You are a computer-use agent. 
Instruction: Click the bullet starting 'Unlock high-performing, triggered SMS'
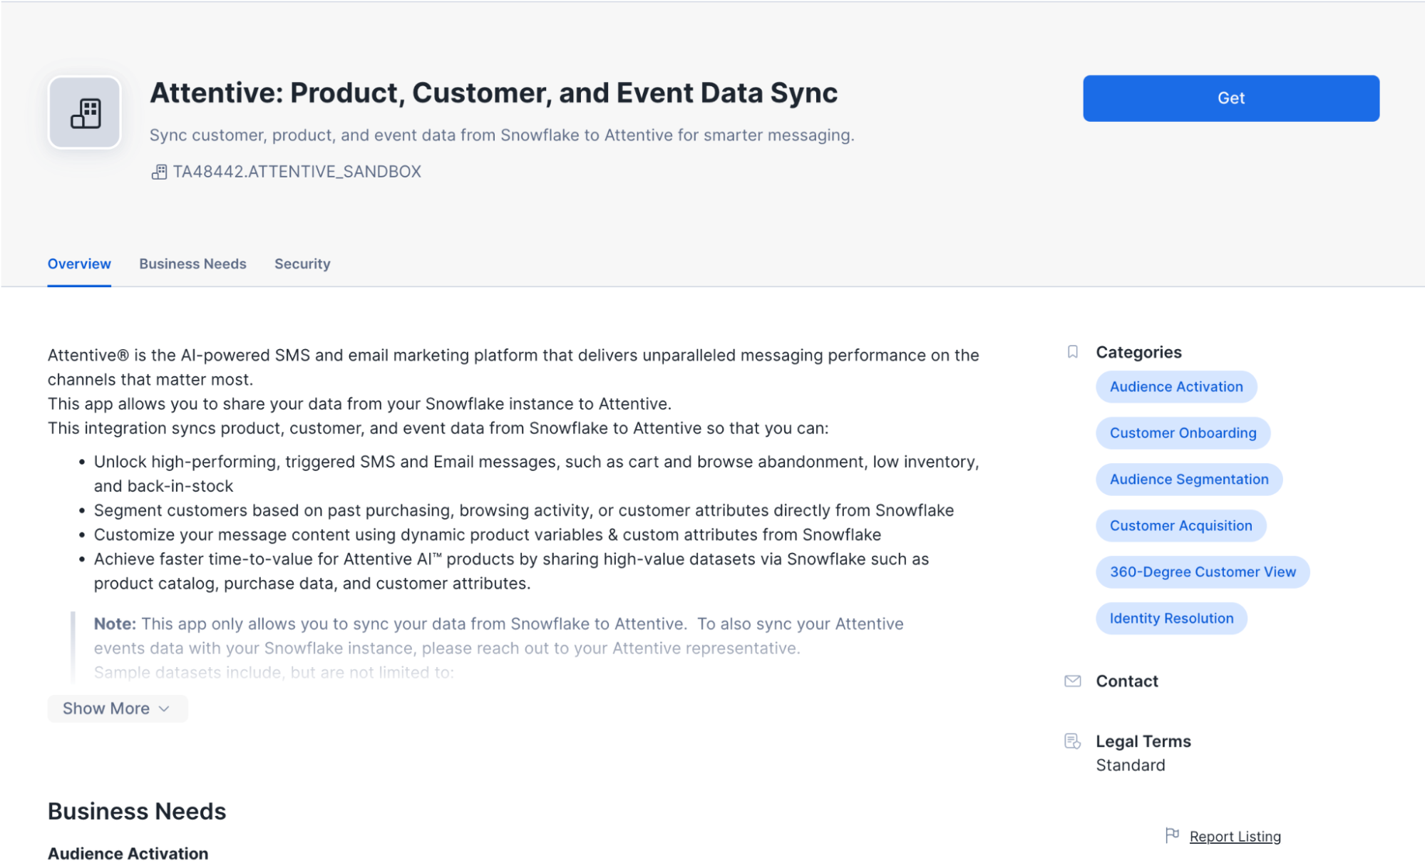click(x=536, y=474)
